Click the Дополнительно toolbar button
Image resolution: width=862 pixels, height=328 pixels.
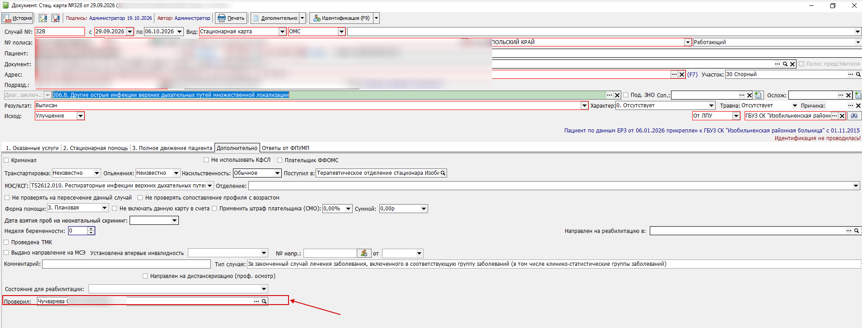[x=275, y=18]
